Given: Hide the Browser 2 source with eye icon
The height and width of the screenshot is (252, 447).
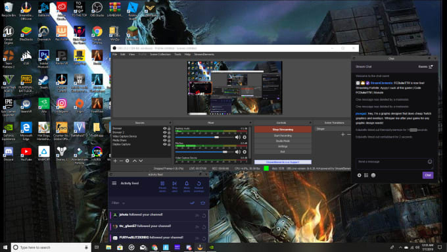Looking at the screenshot, I should [165, 132].
